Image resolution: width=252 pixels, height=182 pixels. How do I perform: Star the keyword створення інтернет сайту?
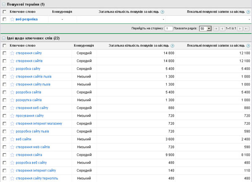(12, 171)
